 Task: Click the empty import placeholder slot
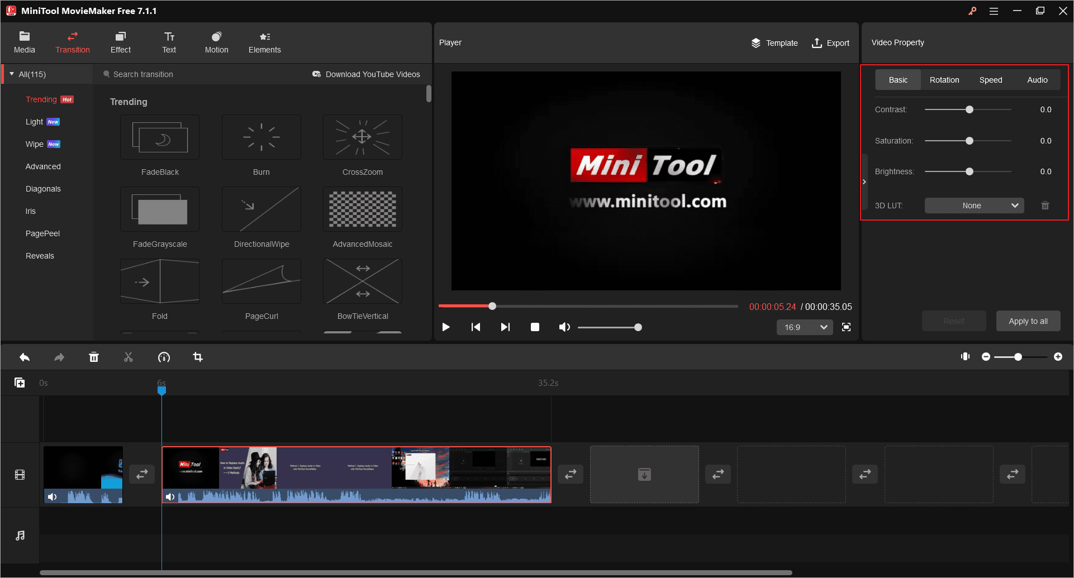pyautogui.click(x=644, y=474)
